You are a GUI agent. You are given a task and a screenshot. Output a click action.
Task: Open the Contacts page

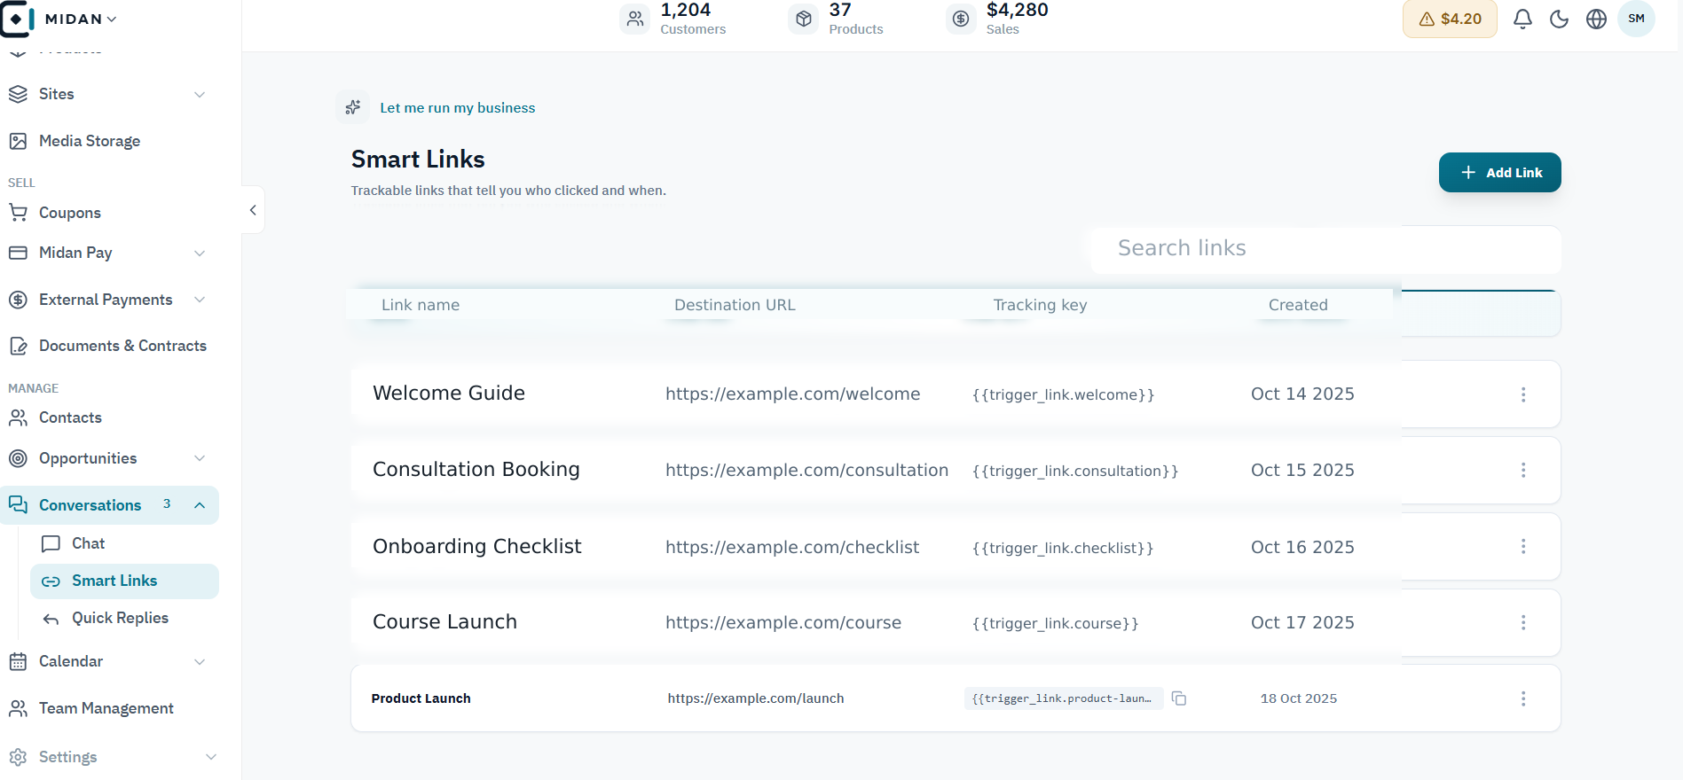70,417
